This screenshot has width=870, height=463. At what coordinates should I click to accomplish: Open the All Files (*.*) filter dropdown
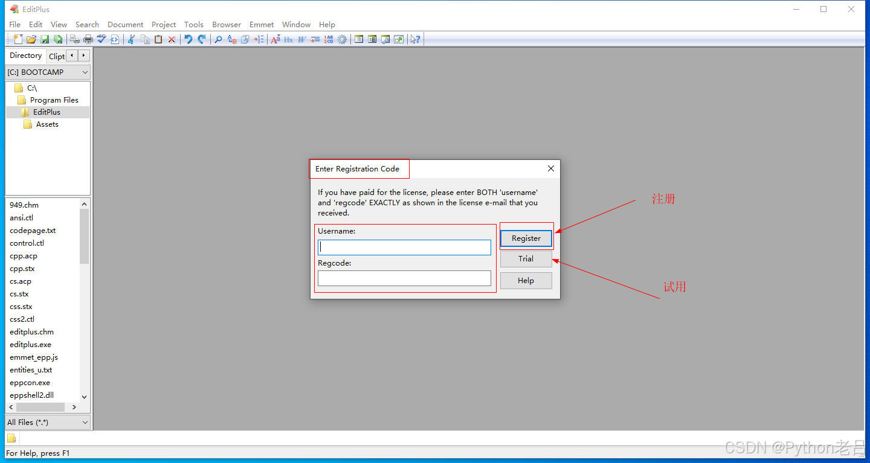tap(48, 422)
